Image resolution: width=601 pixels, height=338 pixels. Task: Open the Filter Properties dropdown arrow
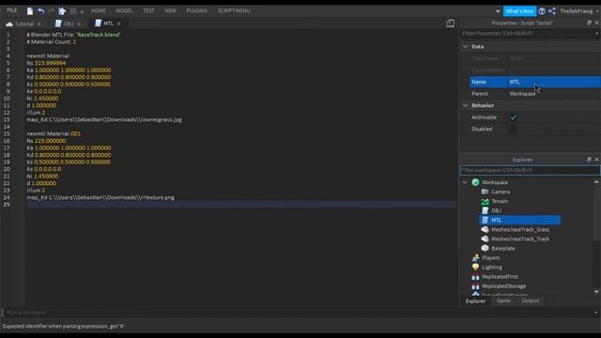point(597,34)
